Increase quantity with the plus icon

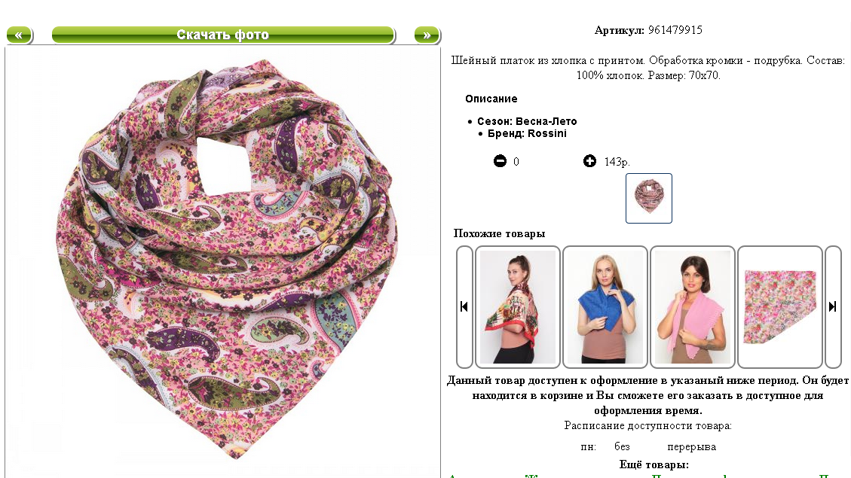(x=589, y=161)
